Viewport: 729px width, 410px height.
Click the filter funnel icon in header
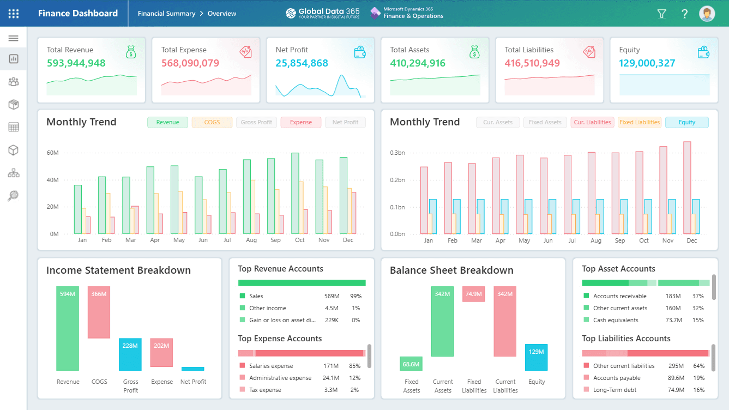coord(661,14)
